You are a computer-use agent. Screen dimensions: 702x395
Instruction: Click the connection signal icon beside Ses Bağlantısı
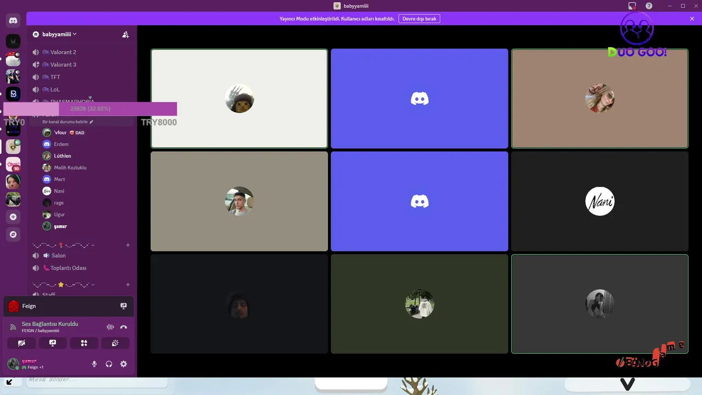(x=13, y=327)
